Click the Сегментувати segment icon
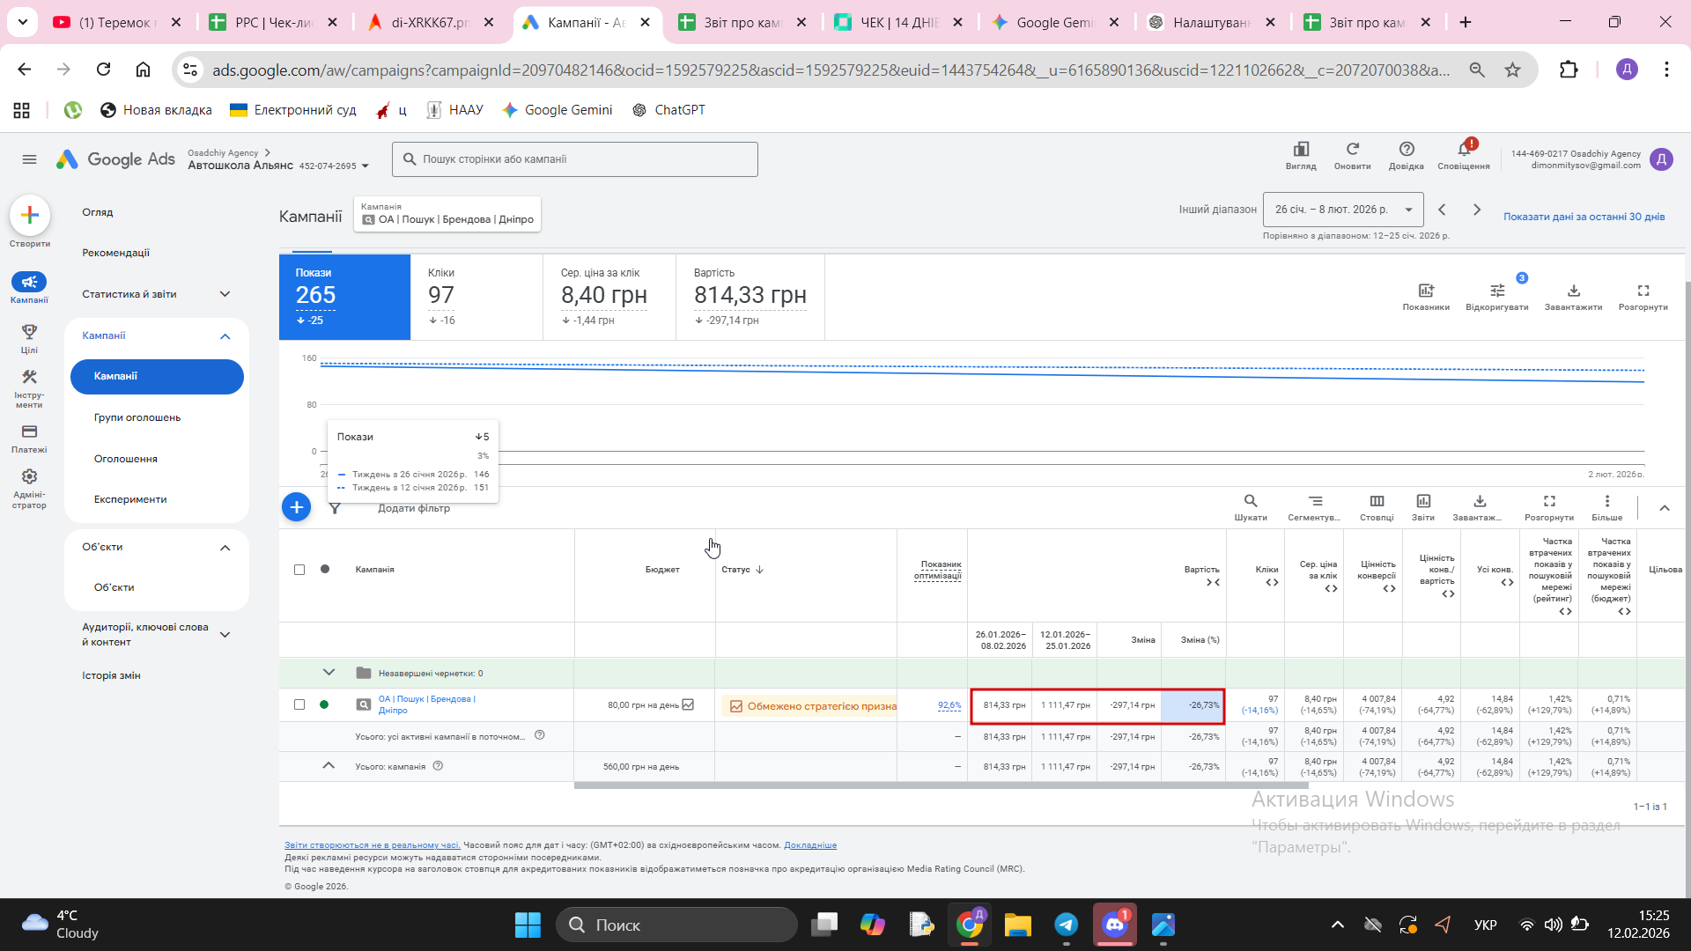The width and height of the screenshot is (1691, 951). point(1314,501)
